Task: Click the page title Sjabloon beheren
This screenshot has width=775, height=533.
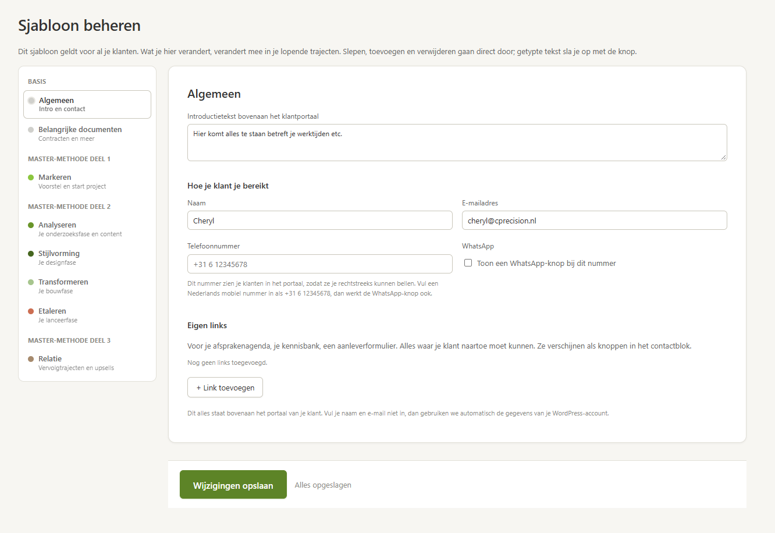Action: (x=79, y=26)
